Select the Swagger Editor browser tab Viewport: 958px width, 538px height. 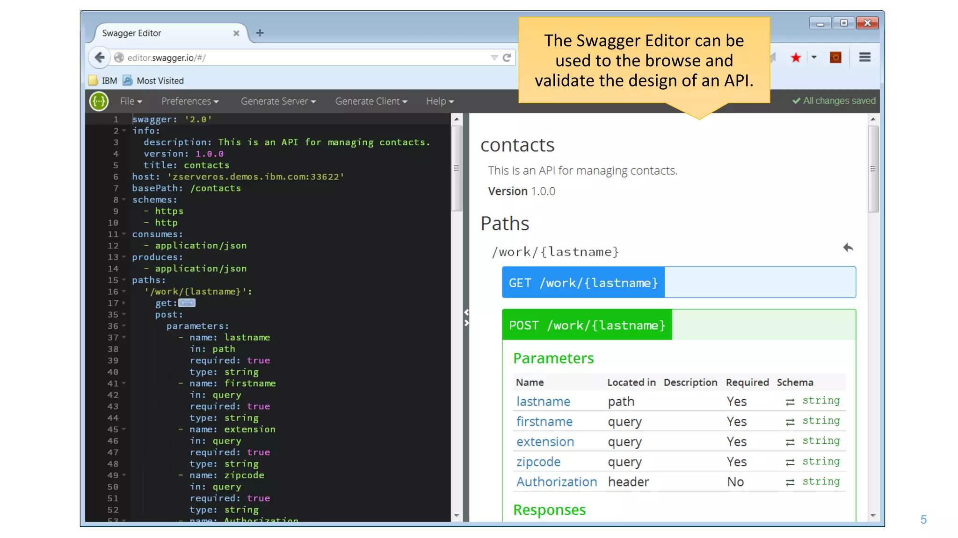tap(168, 33)
